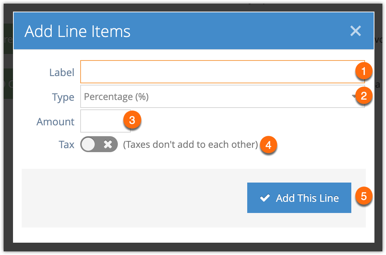
Task: Toggle the Tax switch on
Action: coord(99,144)
